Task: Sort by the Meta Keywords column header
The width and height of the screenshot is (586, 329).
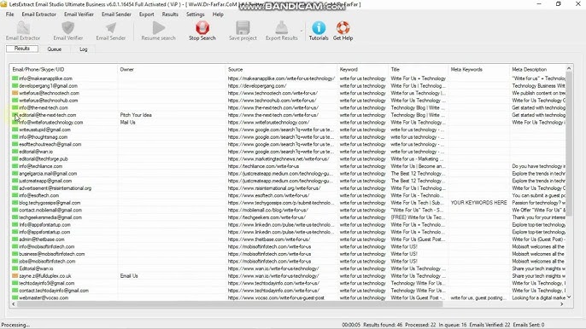Action: click(478, 69)
